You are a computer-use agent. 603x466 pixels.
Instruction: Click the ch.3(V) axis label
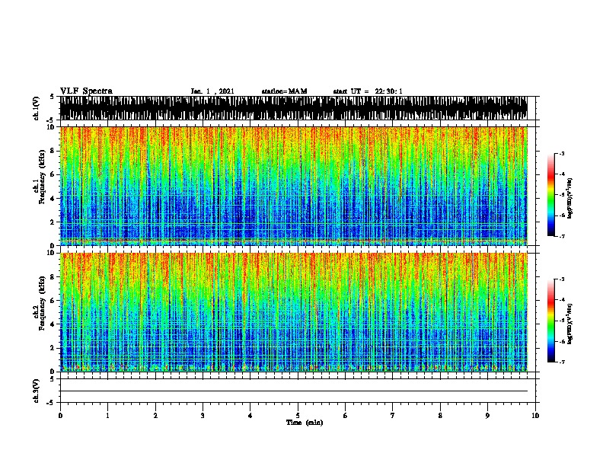point(36,391)
